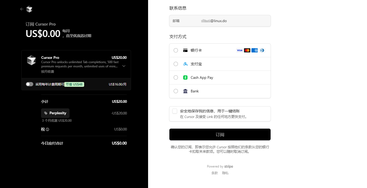Image resolution: width=367 pixels, height=188 pixels.
Task: Click the Bank building icon
Action: click(185, 91)
